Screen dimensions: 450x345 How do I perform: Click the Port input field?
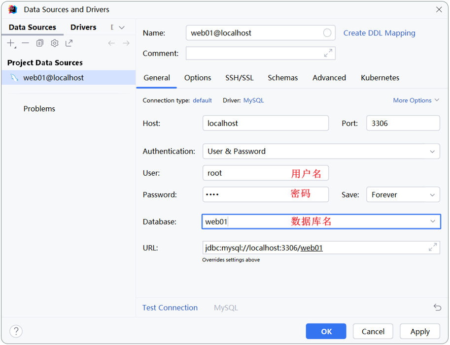click(403, 123)
